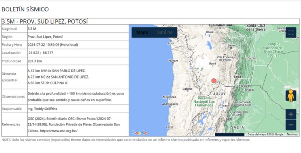301x153 pixels.
Task: Click the 'Responsable' label
Action: tap(12, 109)
